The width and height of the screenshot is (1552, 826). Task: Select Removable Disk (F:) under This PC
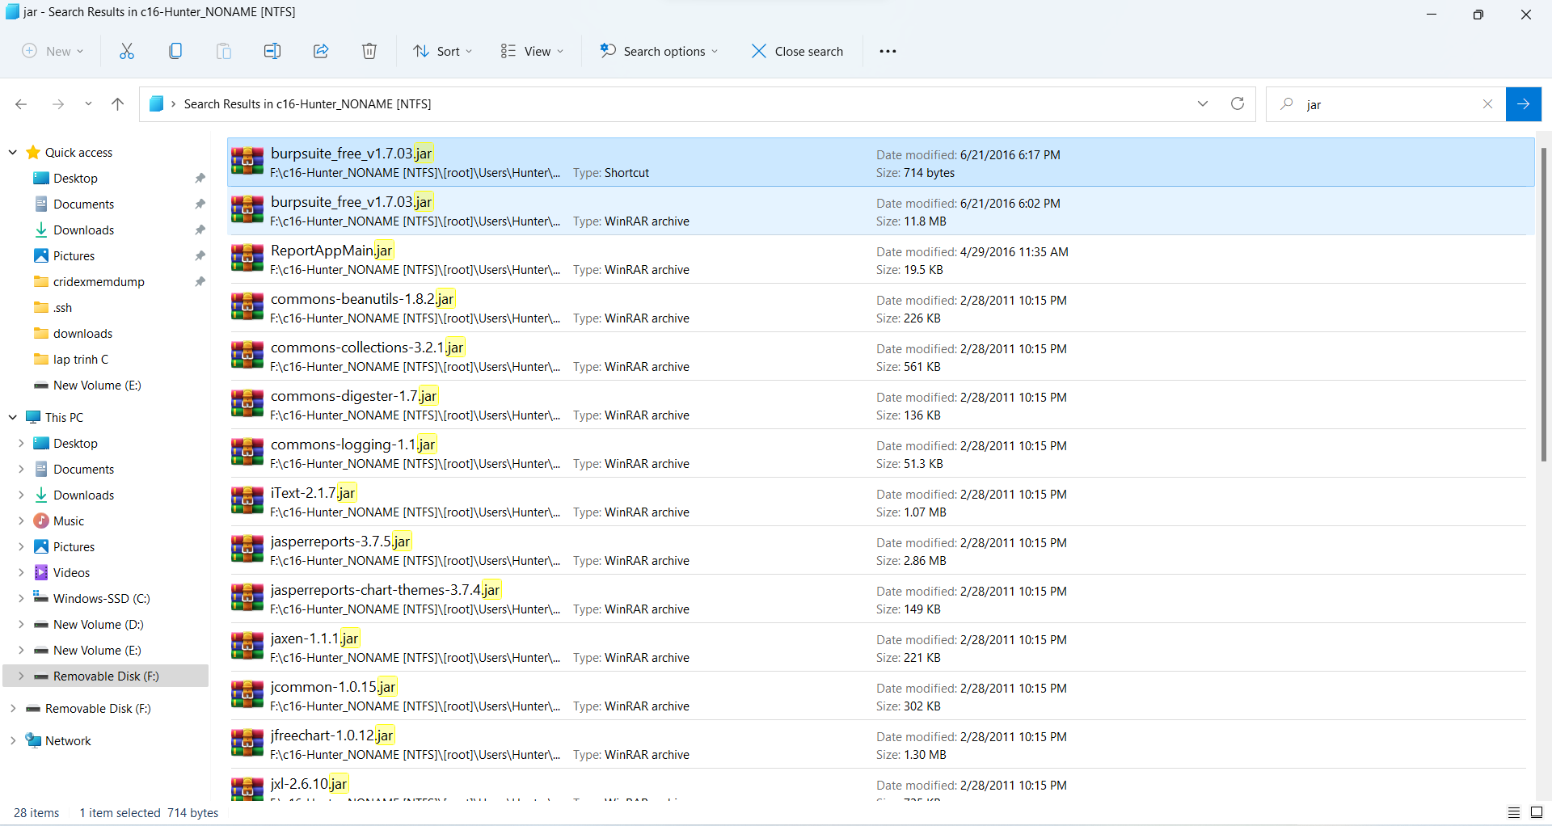pos(106,676)
